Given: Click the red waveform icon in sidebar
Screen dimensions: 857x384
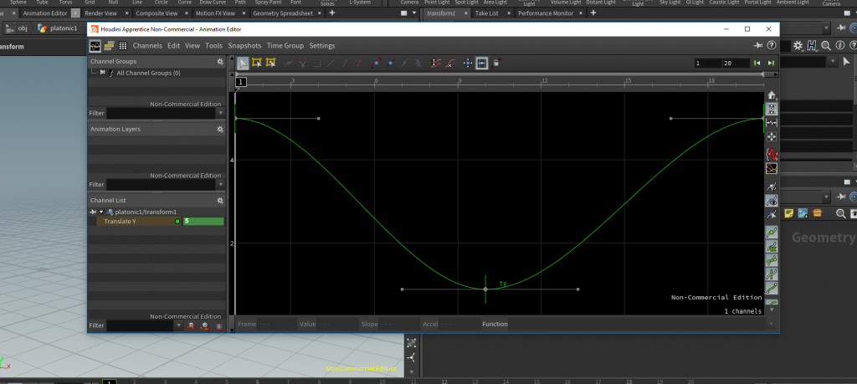Looking at the screenshot, I should [x=772, y=155].
